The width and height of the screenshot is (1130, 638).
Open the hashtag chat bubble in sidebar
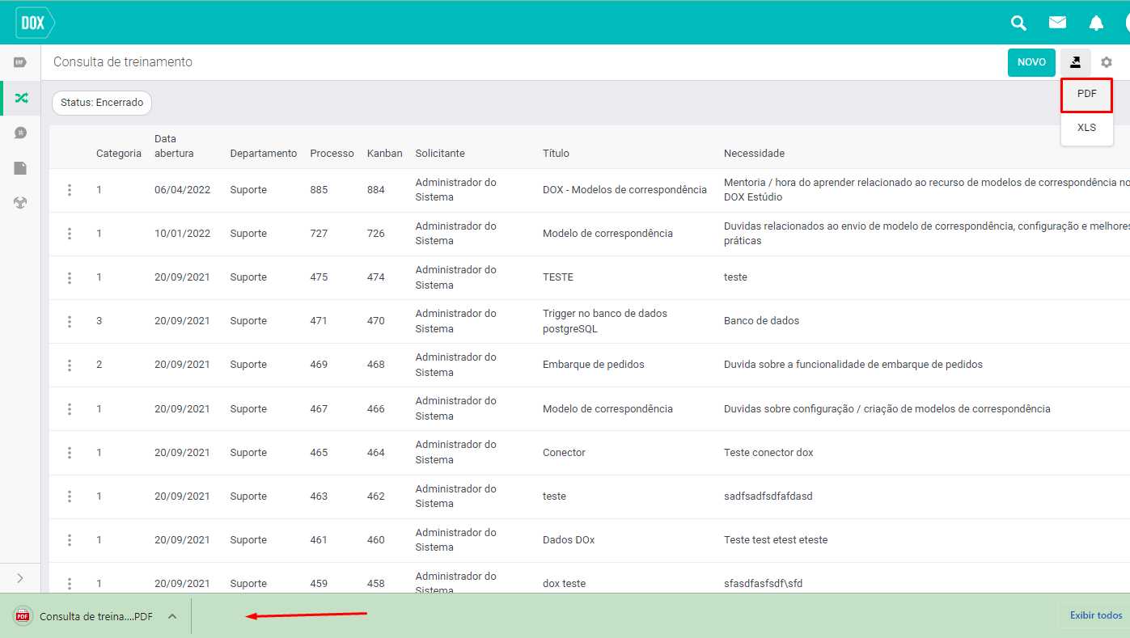pyautogui.click(x=20, y=133)
